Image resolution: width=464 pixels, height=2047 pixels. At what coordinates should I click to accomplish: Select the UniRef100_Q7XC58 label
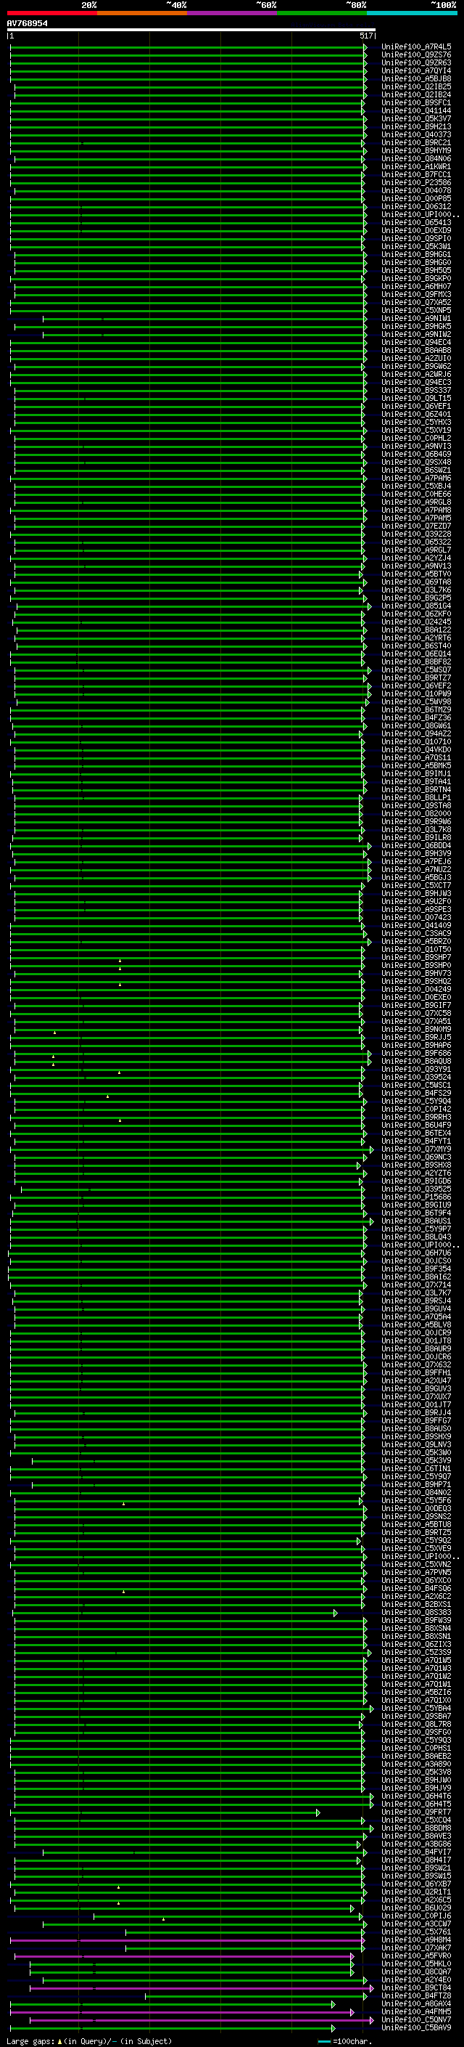pyautogui.click(x=416, y=1014)
